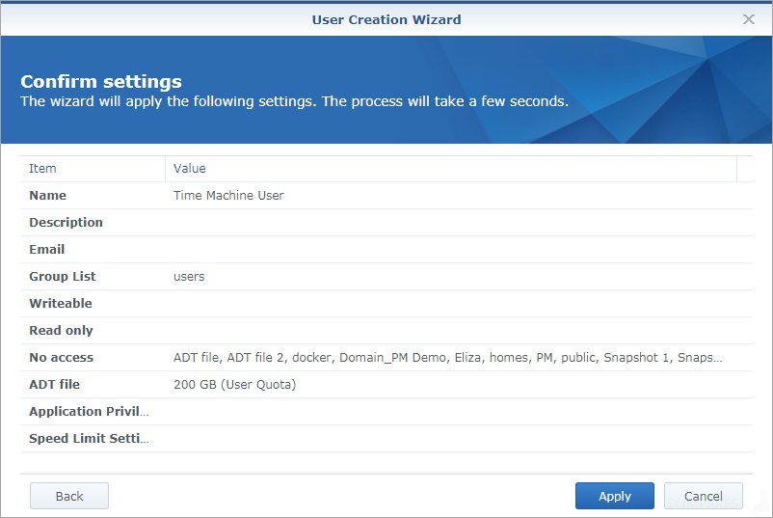Select the Description row
The image size is (773, 518).
pos(386,223)
